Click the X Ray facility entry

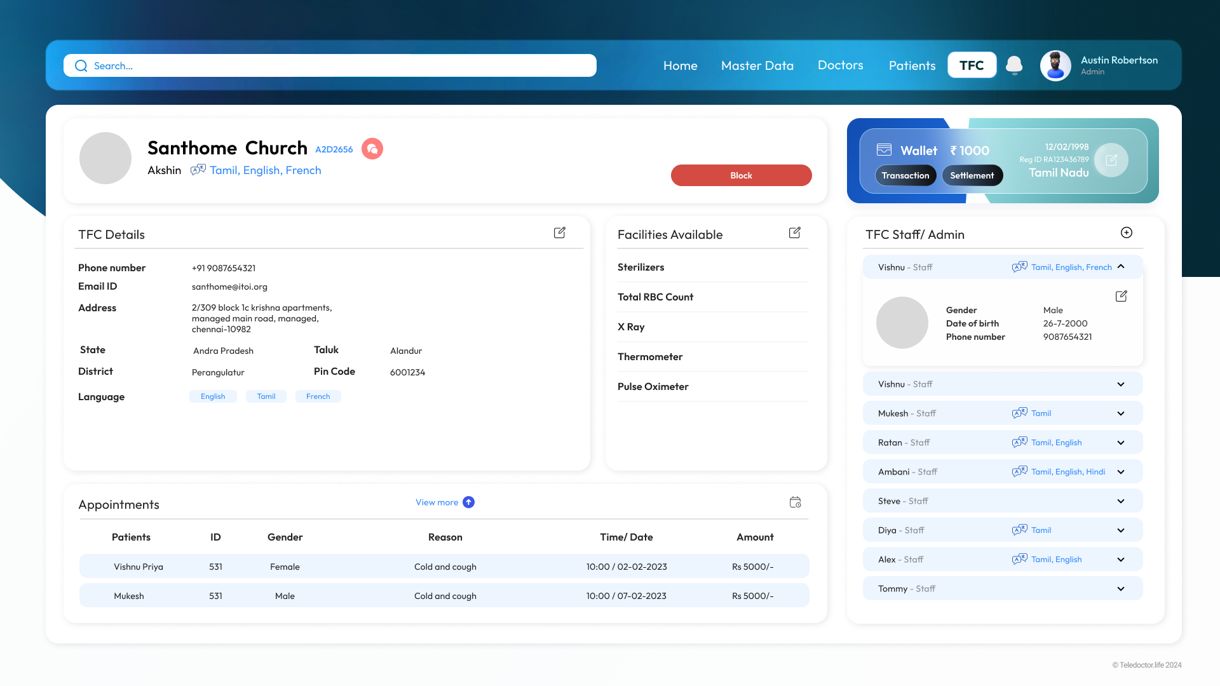(x=631, y=327)
